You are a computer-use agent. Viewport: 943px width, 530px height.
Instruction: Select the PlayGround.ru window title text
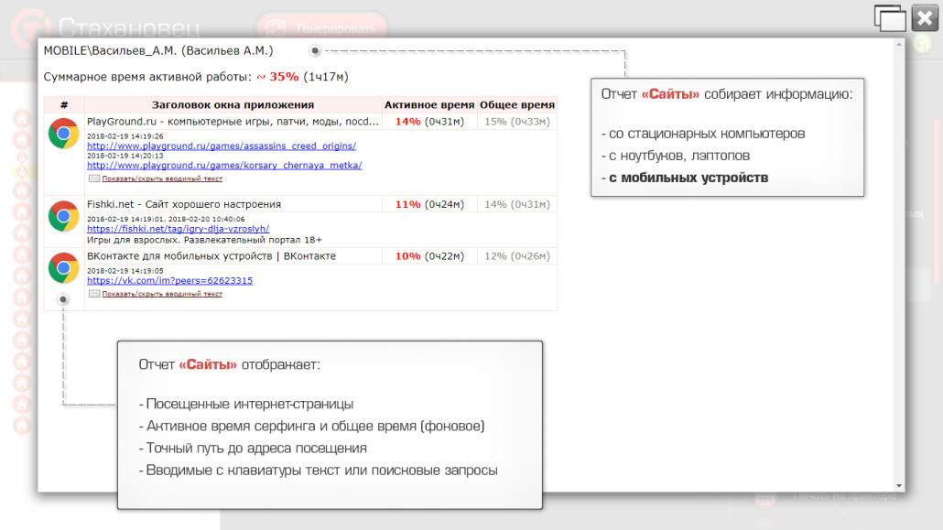(233, 122)
